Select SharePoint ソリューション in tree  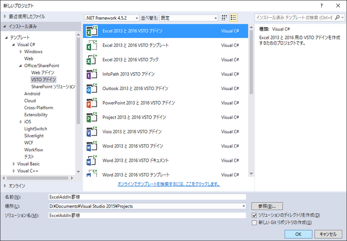coord(53,87)
